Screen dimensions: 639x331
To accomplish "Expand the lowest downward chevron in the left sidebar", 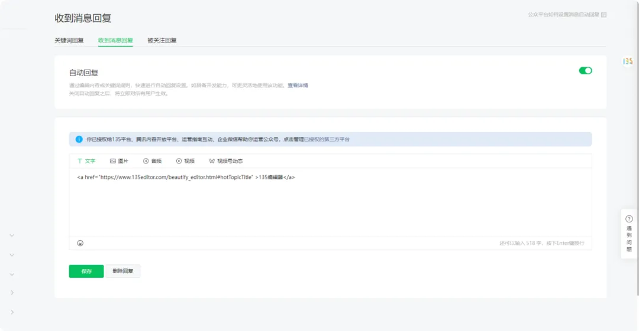I will click(12, 274).
